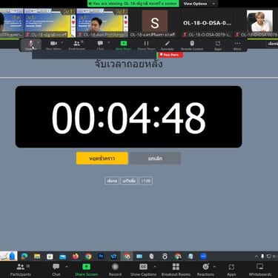Click the green 'You are viewing' screen banner
Image resolution: width=278 pixels, height=278 pixels.
point(133,4)
